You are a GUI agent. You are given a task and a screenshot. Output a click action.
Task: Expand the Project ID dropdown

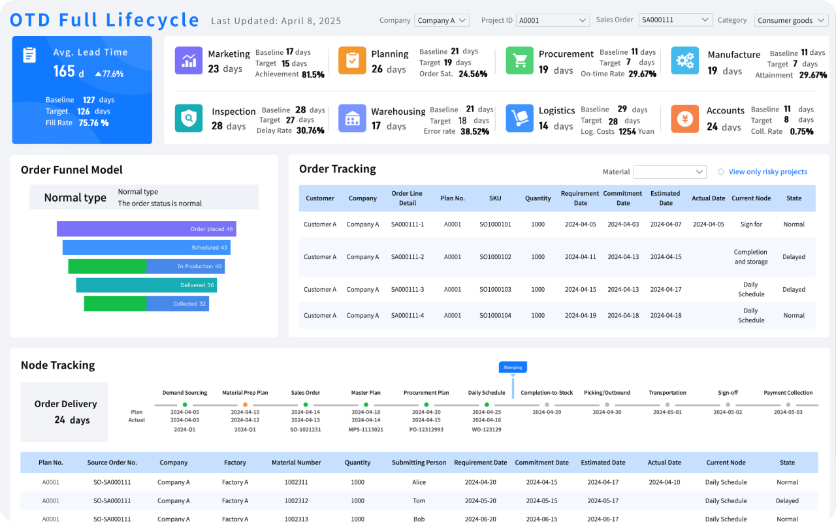pos(553,20)
